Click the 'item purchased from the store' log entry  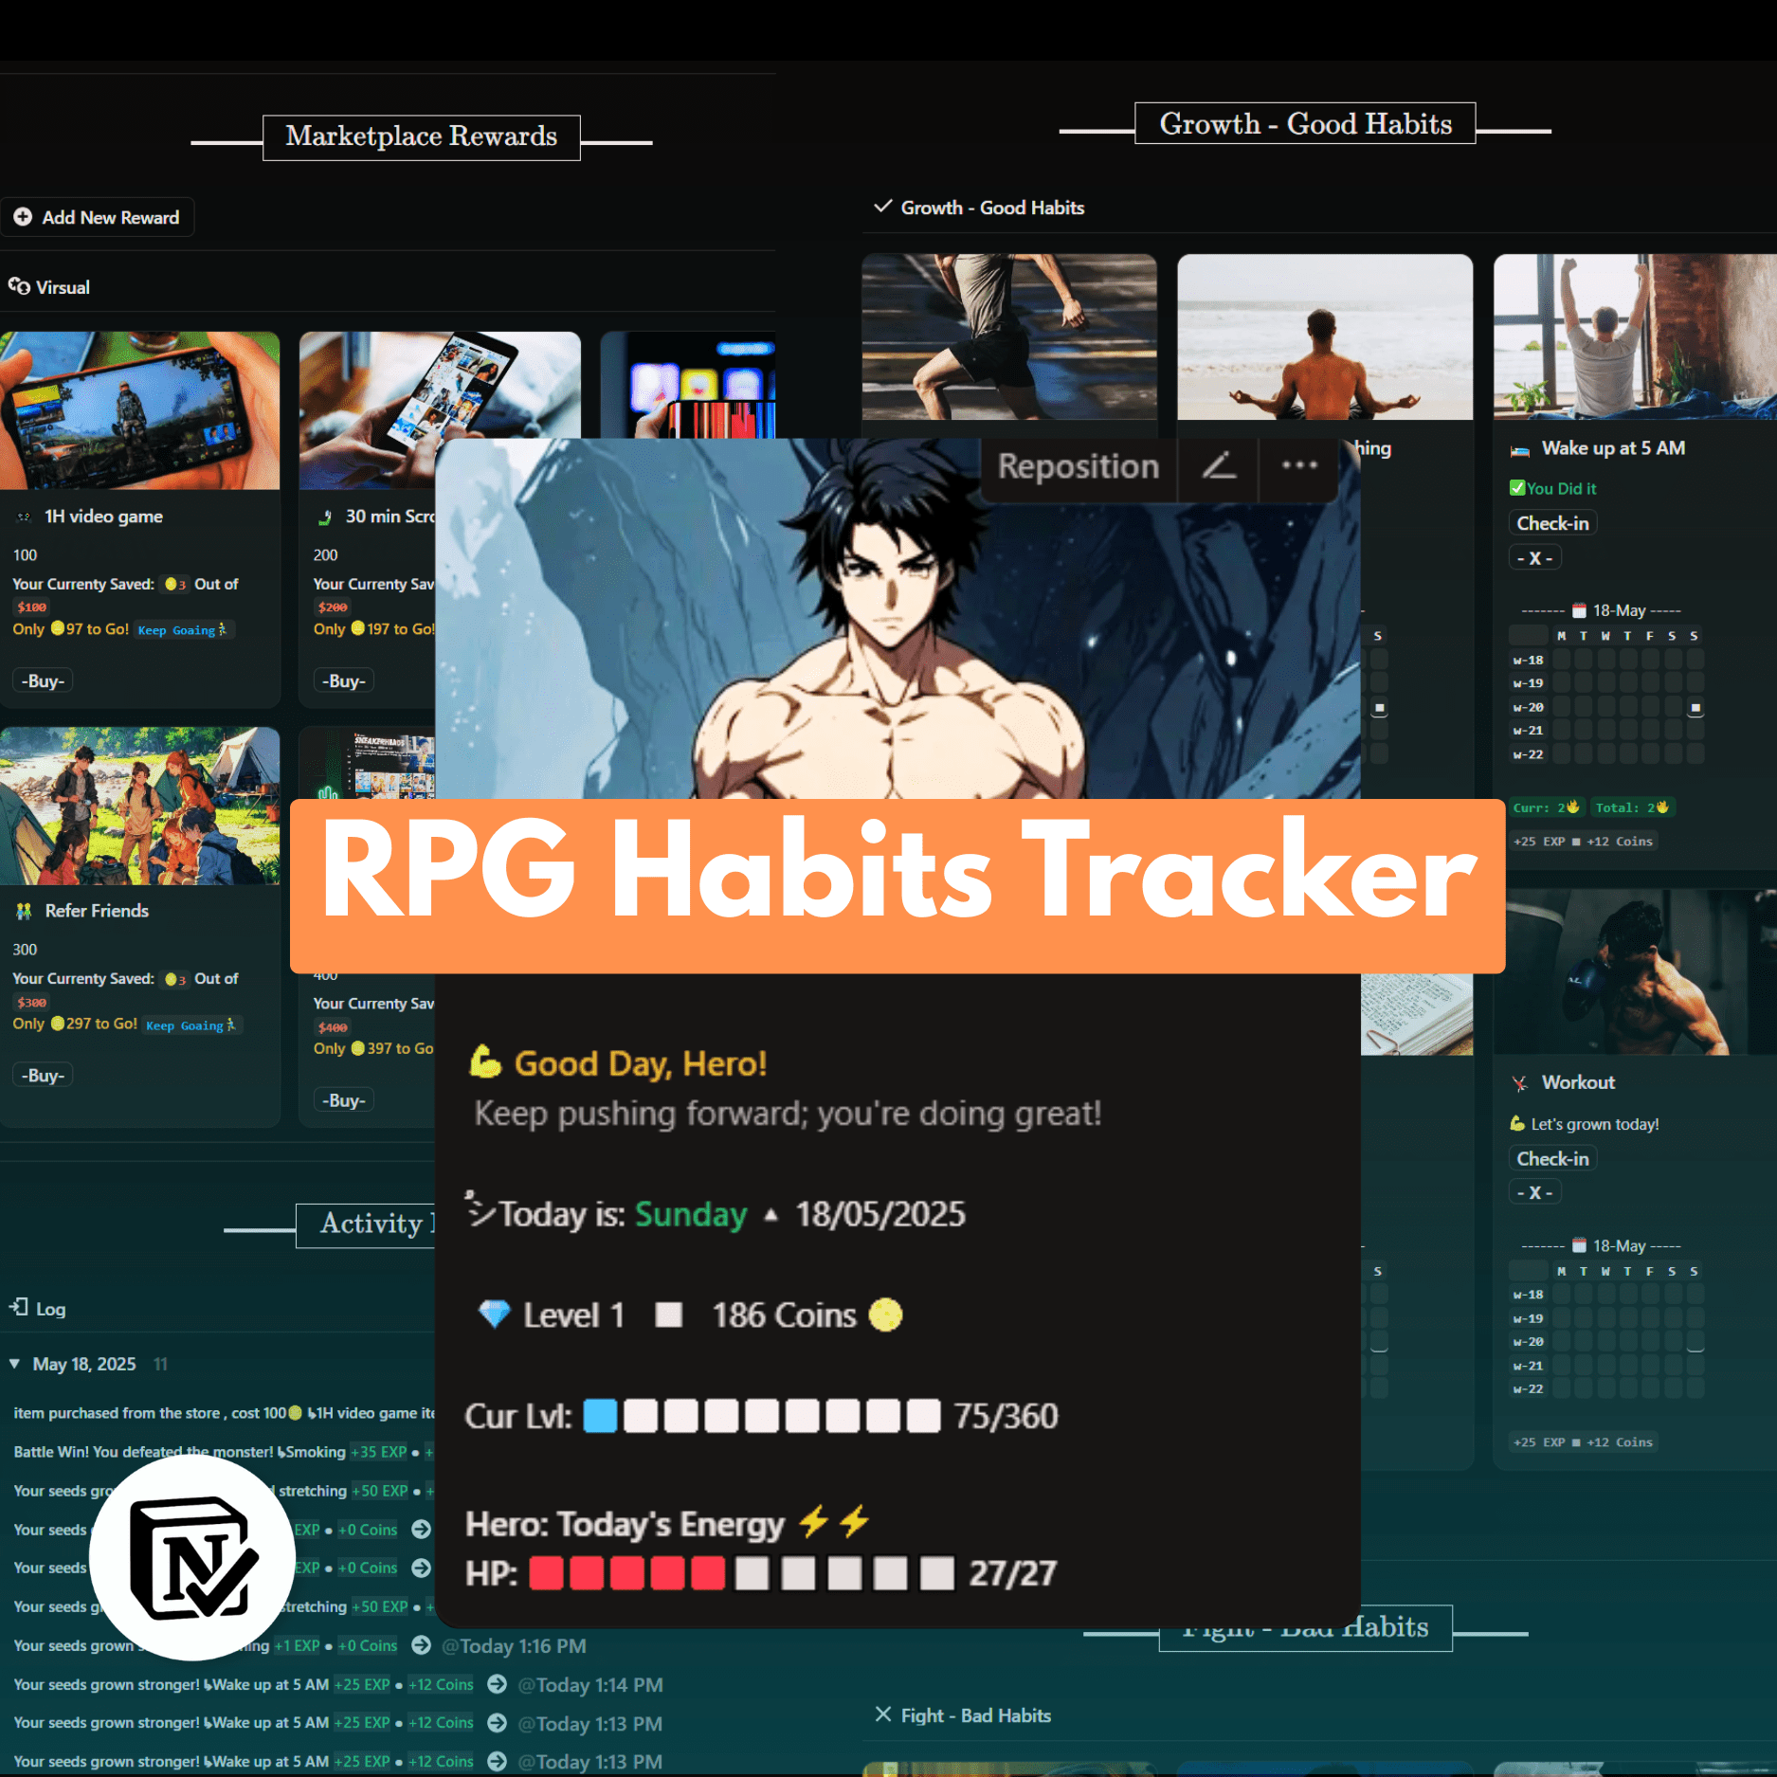click(224, 1413)
